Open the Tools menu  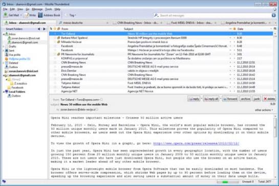point(49,9)
